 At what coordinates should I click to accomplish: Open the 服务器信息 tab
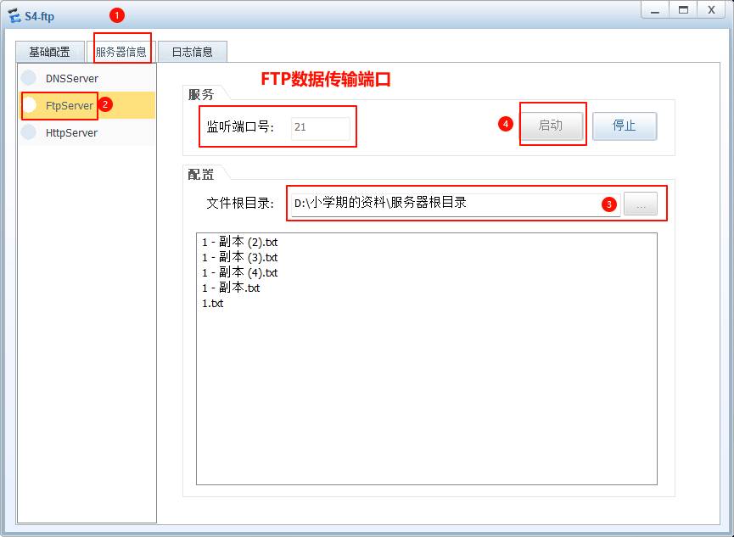pyautogui.click(x=121, y=52)
